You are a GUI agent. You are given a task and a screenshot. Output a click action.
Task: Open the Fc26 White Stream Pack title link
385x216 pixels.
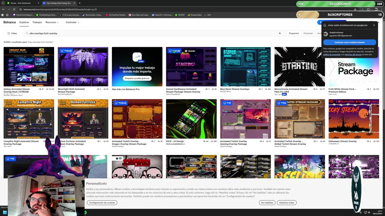342,90
